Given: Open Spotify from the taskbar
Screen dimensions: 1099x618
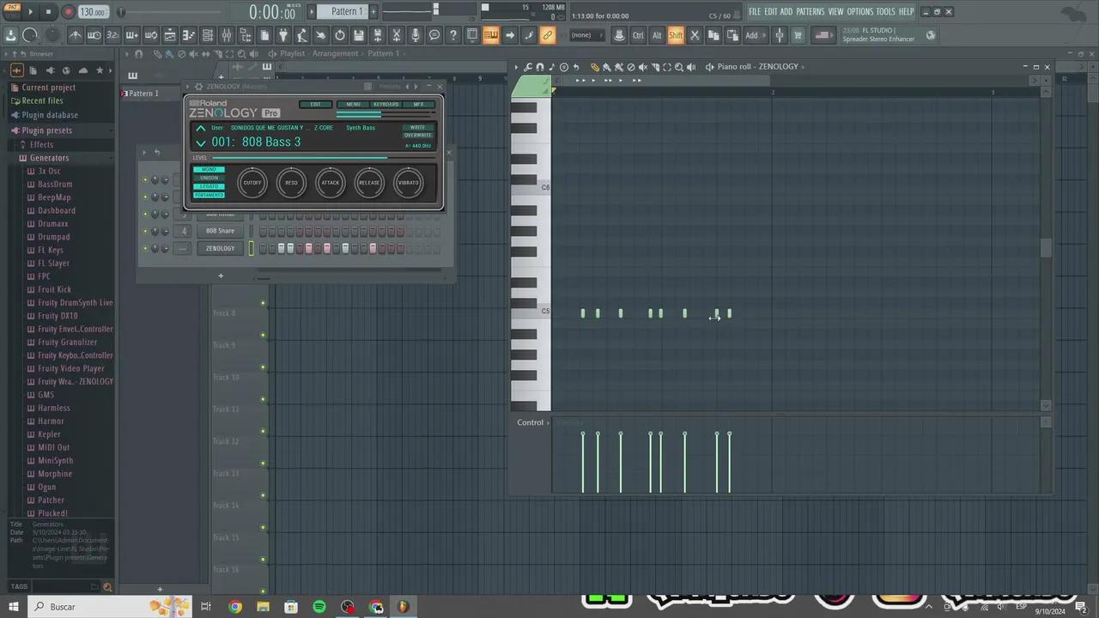Looking at the screenshot, I should click(319, 607).
